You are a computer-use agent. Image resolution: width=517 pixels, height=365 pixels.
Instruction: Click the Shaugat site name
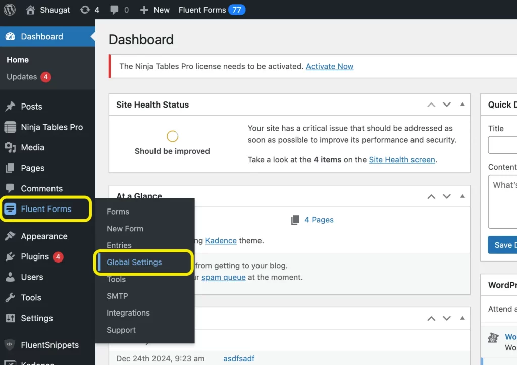[x=55, y=10]
